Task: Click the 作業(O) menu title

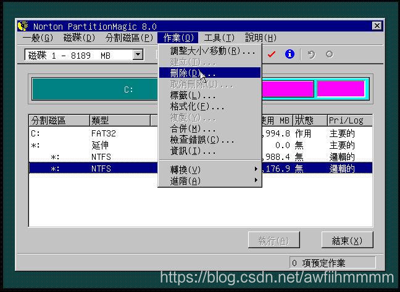Action: click(x=178, y=38)
